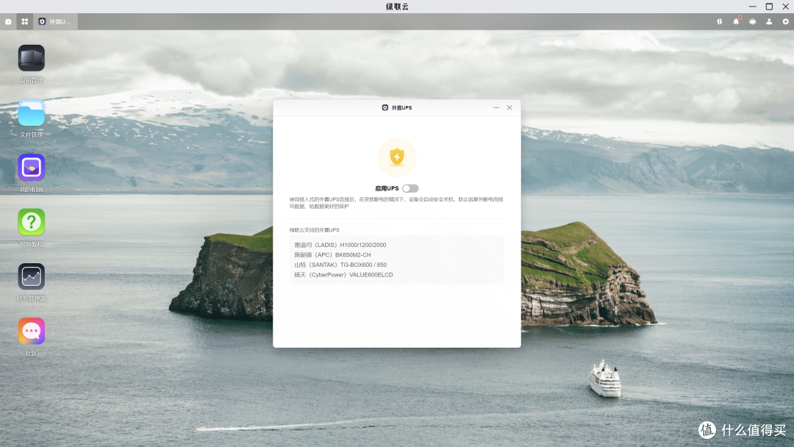This screenshot has height=447, width=794.
Task: Click the 绿联云支持的外置UPS heading
Action: click(x=315, y=230)
